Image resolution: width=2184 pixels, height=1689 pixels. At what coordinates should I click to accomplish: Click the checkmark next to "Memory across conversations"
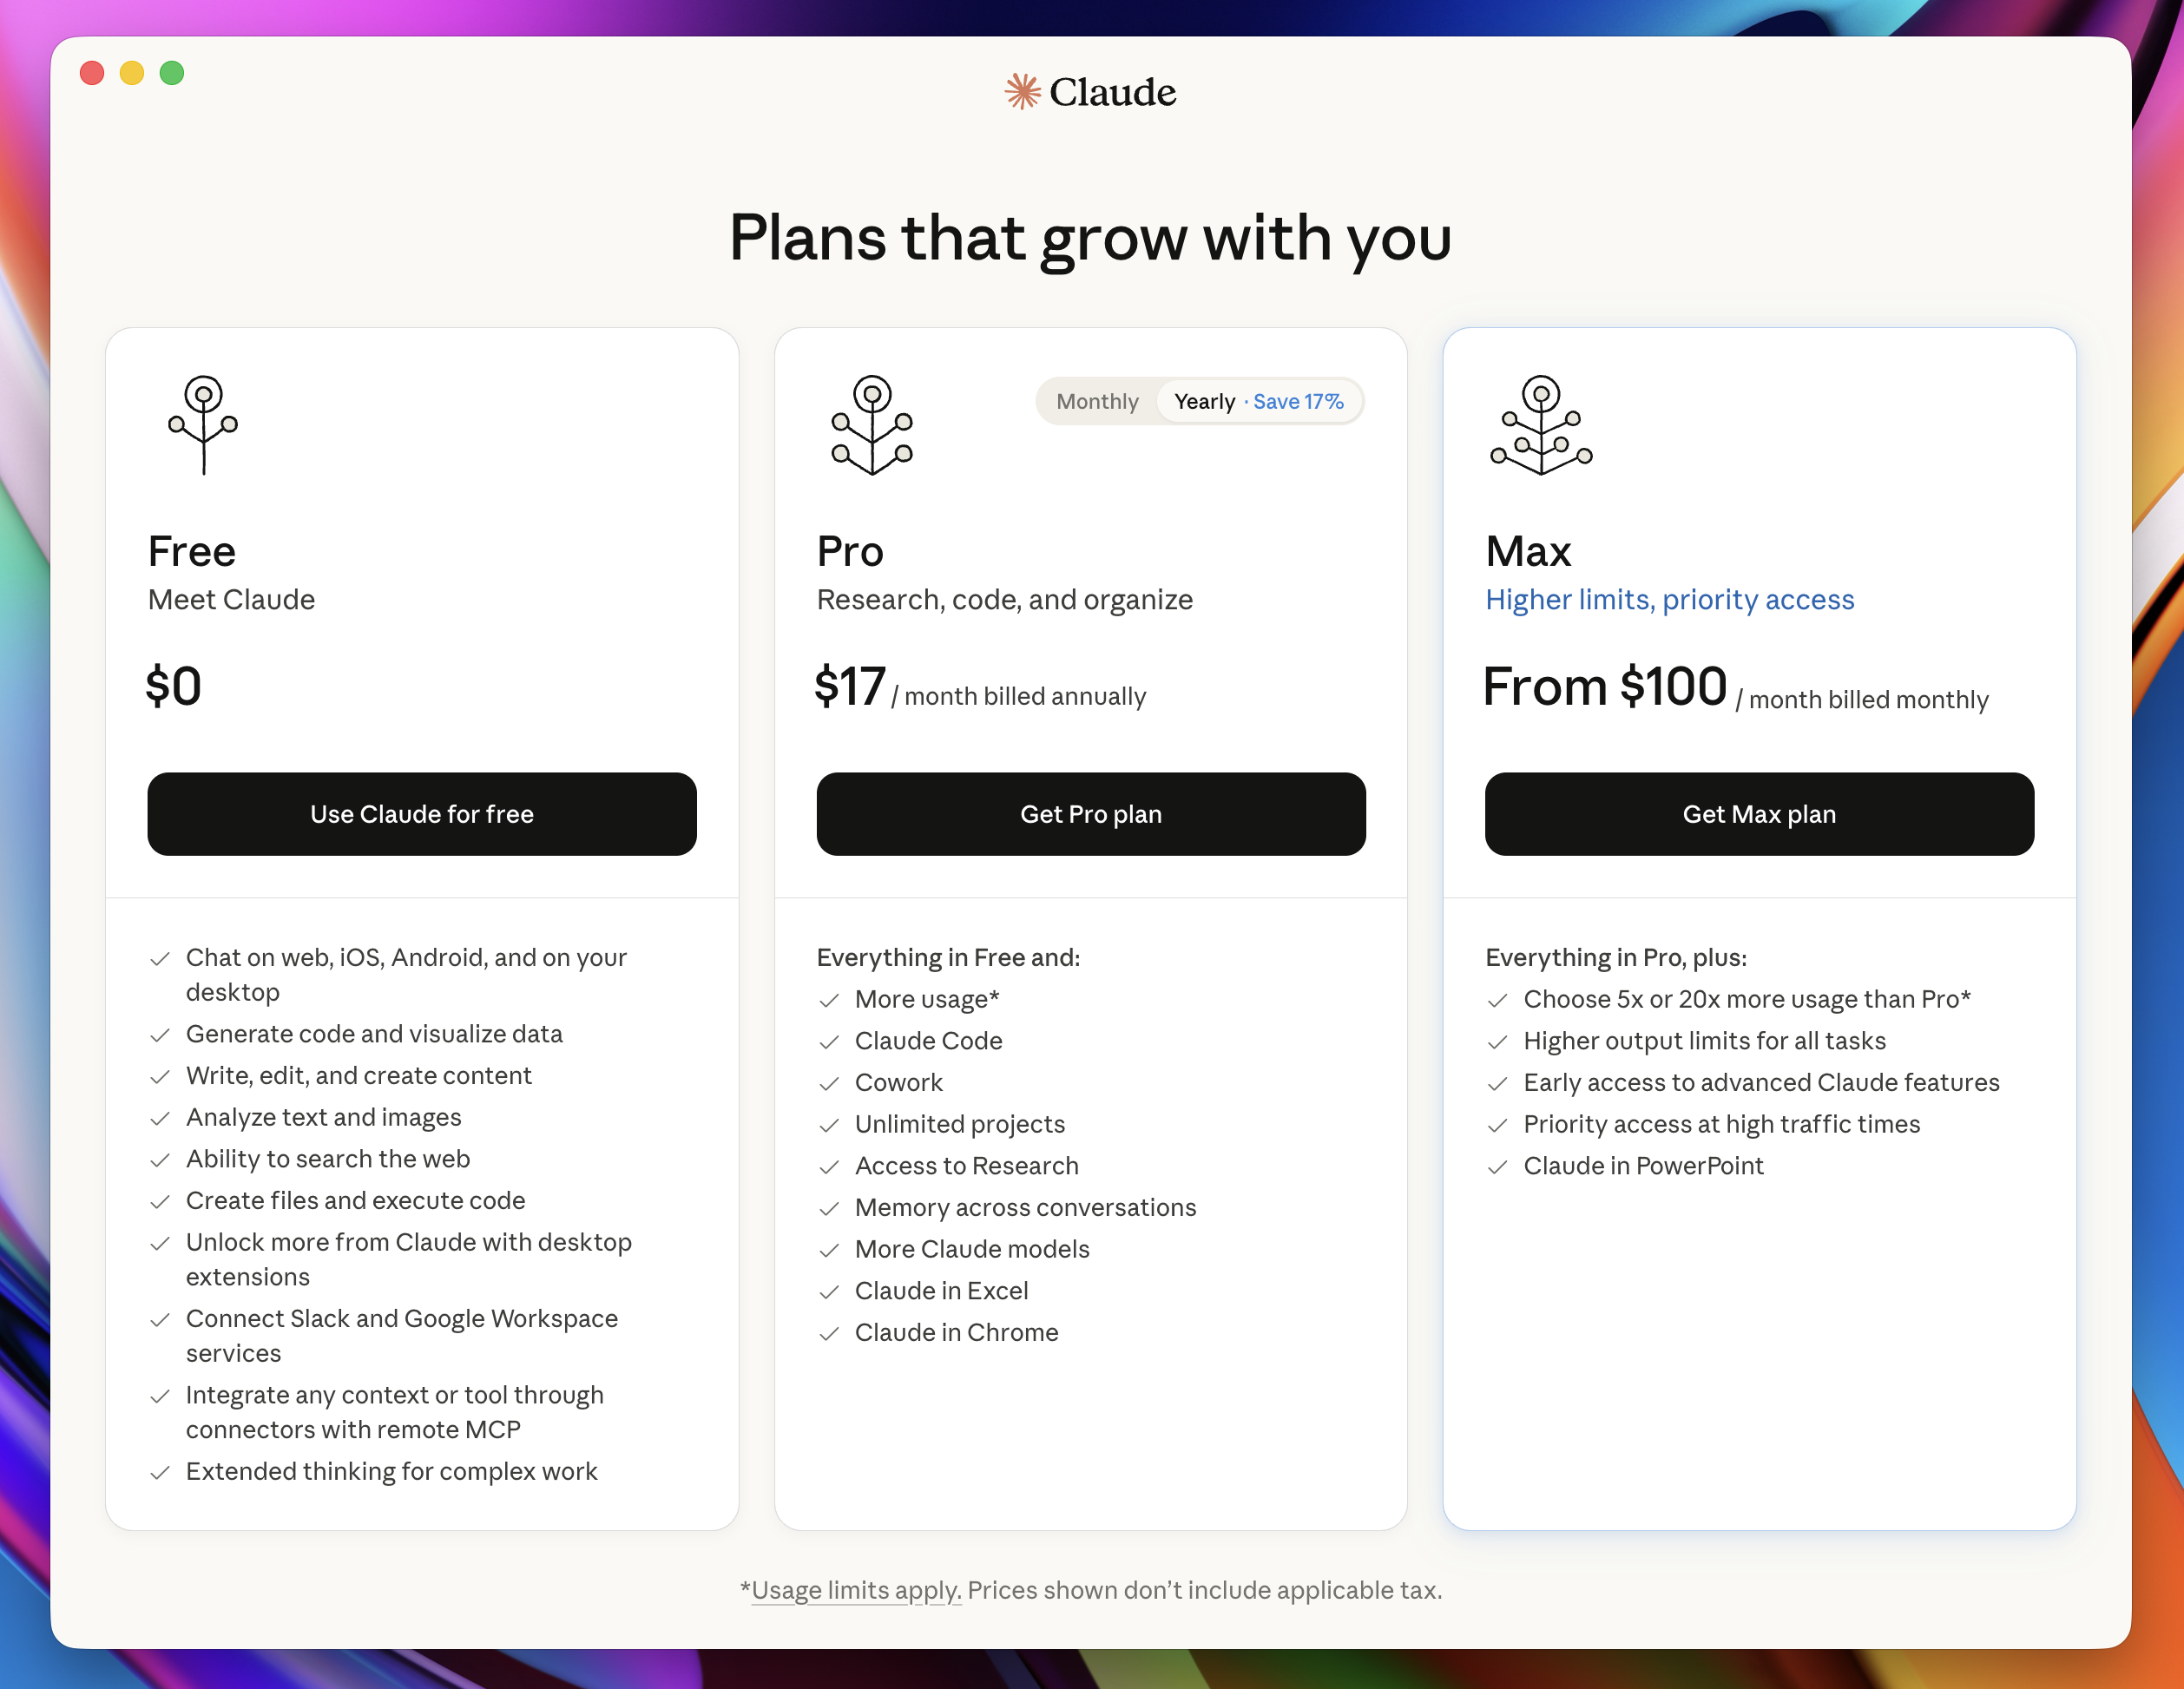(829, 1209)
